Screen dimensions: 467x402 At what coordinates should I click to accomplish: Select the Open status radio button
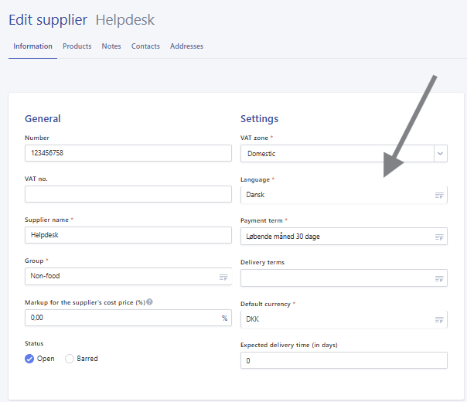(x=30, y=359)
